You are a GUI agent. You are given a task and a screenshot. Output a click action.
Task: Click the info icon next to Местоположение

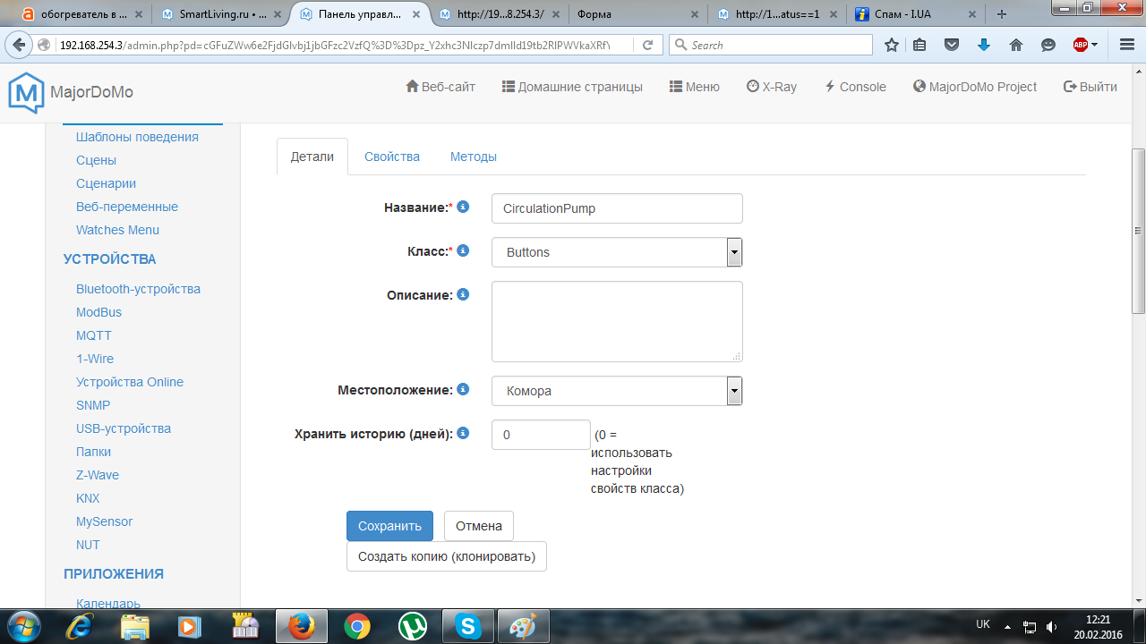[463, 389]
